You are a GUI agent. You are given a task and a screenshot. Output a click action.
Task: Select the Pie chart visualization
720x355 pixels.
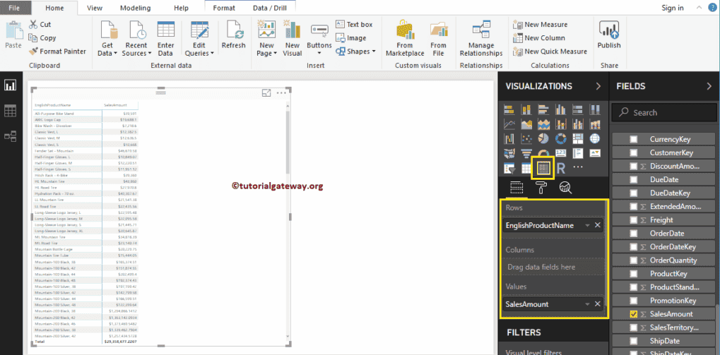coord(543,138)
